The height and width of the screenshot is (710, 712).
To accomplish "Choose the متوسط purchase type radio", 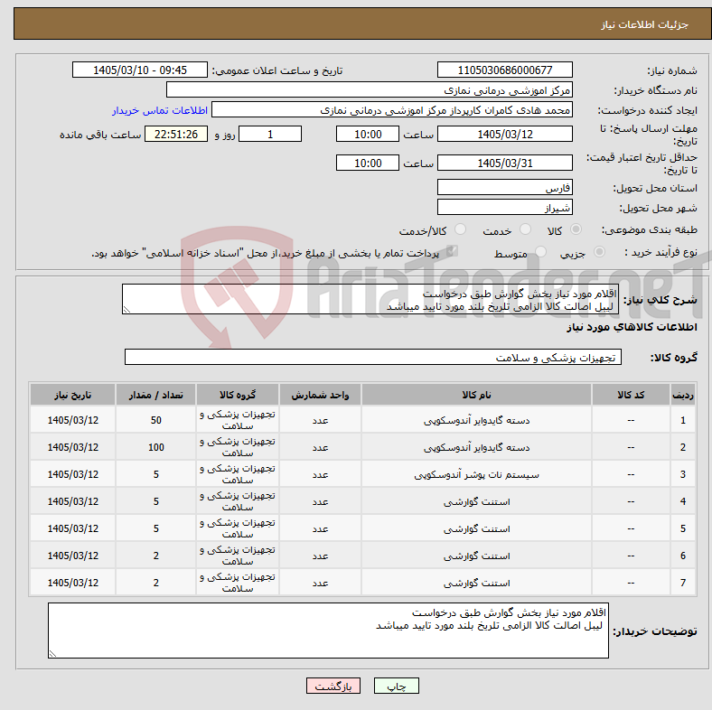I will (x=540, y=252).
